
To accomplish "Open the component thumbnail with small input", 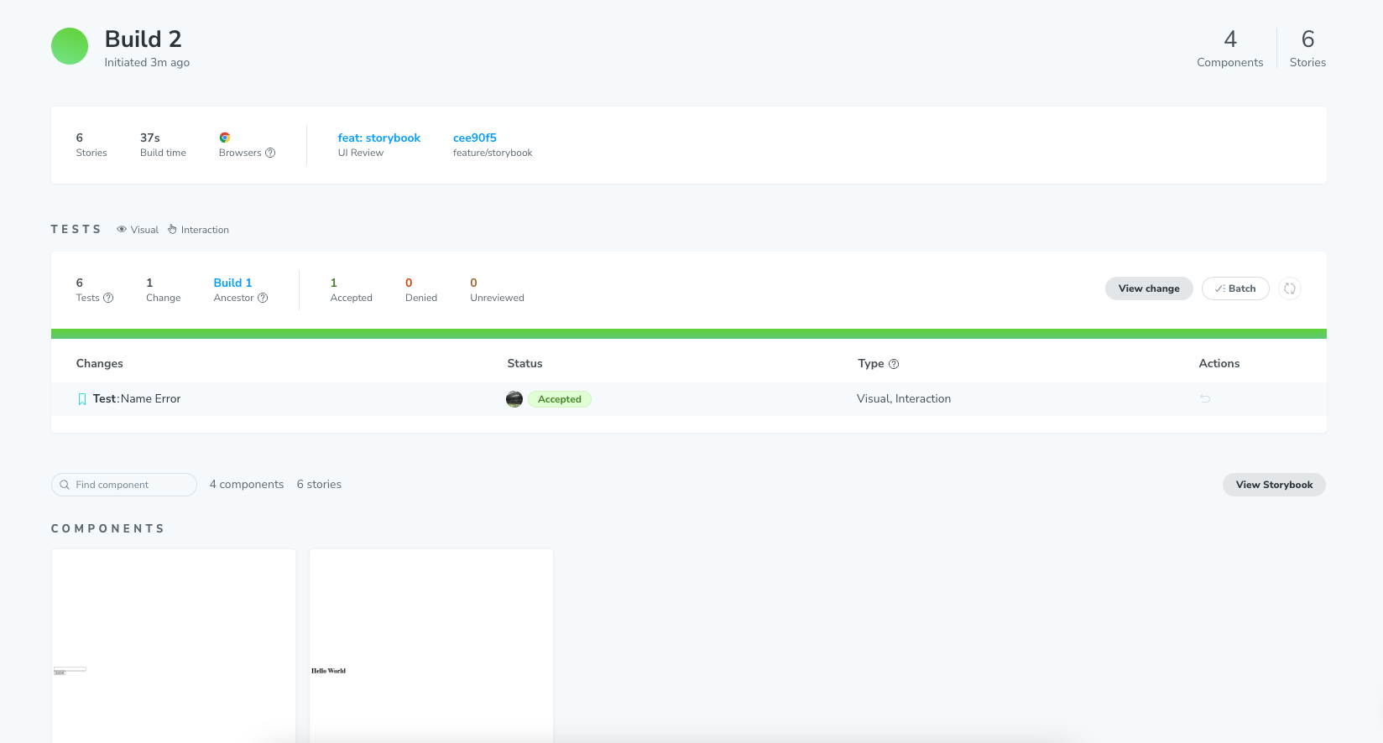I will [174, 646].
